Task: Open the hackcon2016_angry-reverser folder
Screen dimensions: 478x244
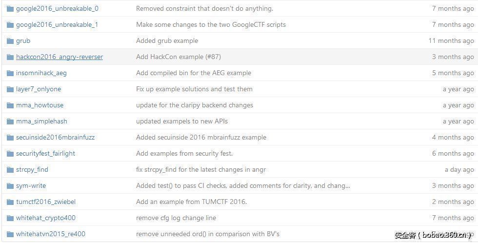Action: [59, 57]
